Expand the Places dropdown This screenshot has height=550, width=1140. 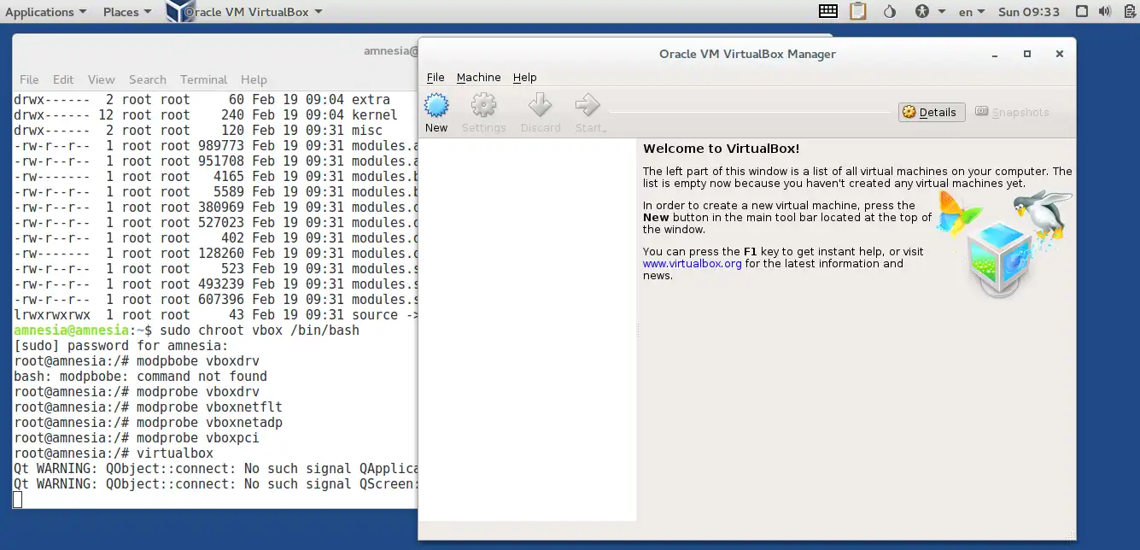(x=127, y=12)
